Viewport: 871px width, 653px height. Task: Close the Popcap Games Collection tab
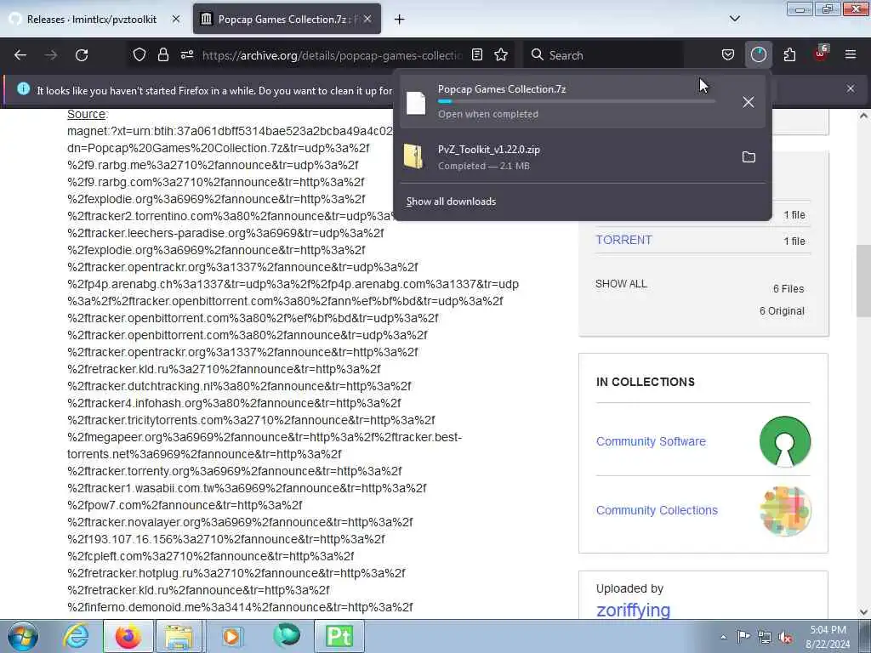tap(367, 19)
